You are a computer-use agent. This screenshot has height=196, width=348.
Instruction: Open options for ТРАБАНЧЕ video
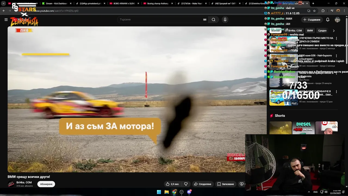pyautogui.click(x=336, y=92)
